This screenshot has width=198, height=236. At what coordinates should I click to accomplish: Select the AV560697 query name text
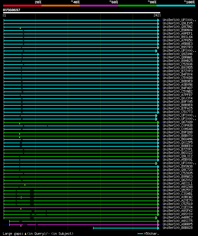[x=11, y=10]
